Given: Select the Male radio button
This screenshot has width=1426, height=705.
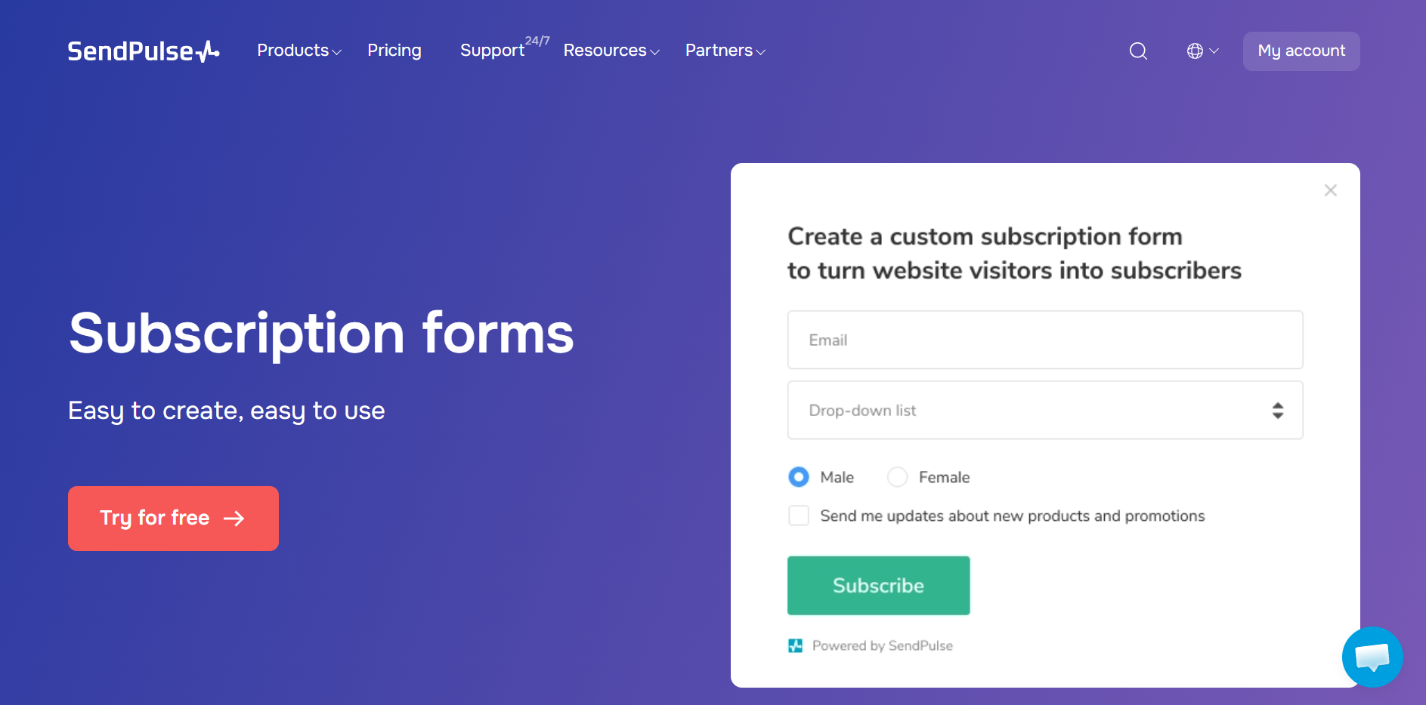Looking at the screenshot, I should [x=799, y=477].
